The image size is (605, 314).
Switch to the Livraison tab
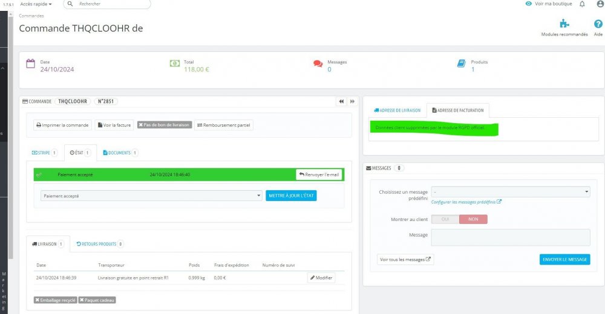48,244
